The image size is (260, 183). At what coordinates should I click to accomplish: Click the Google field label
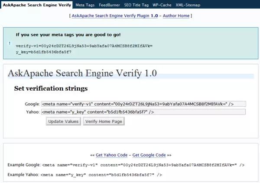point(32,104)
